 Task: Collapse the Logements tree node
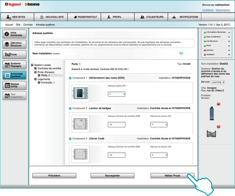pos(35,79)
